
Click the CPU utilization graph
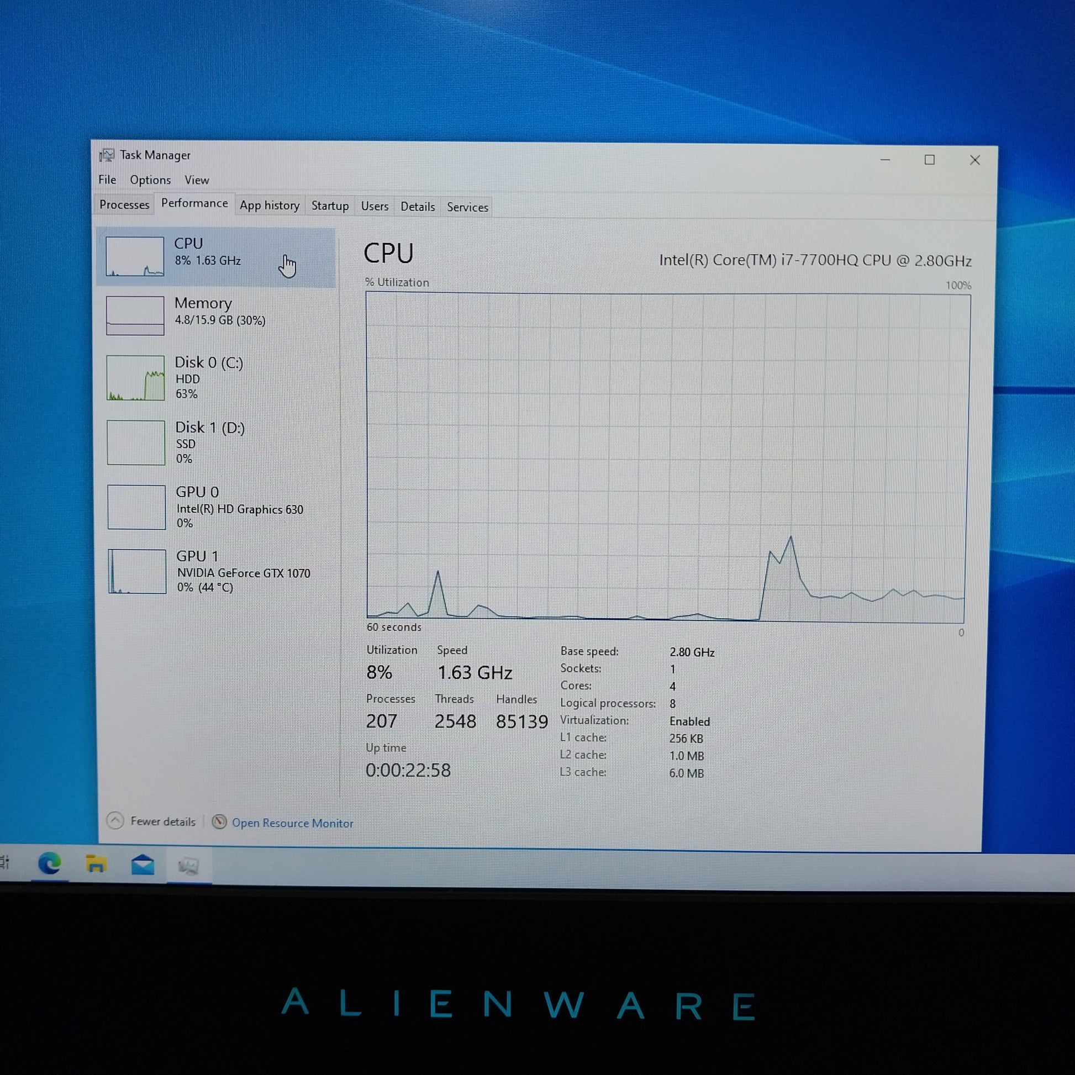pyautogui.click(x=667, y=457)
